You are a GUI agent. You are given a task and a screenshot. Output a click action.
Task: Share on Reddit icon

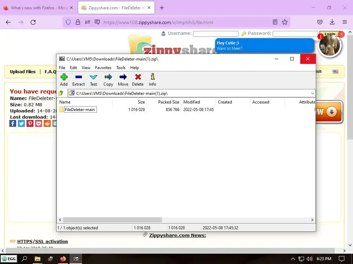click(x=47, y=123)
